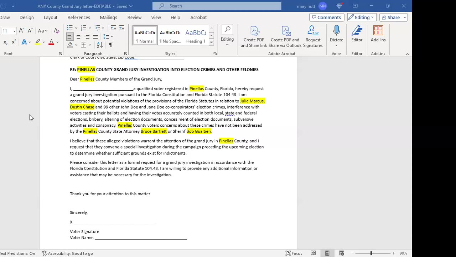Collapse the ribbon with the chevron
456x257 pixels.
tap(407, 54)
